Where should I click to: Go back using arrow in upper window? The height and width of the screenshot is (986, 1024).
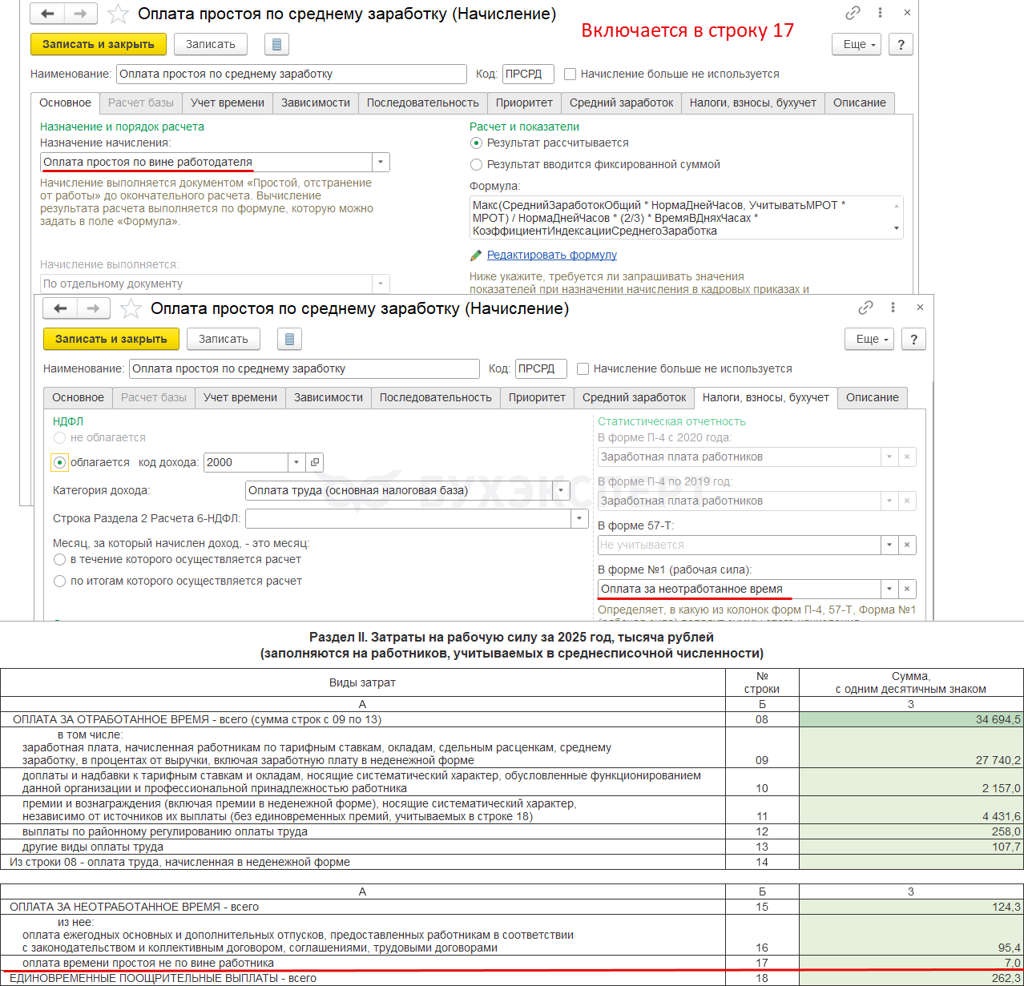pos(47,14)
